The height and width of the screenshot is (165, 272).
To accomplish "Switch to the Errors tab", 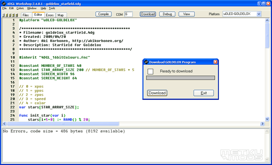I will pyautogui.click(x=50, y=15).
